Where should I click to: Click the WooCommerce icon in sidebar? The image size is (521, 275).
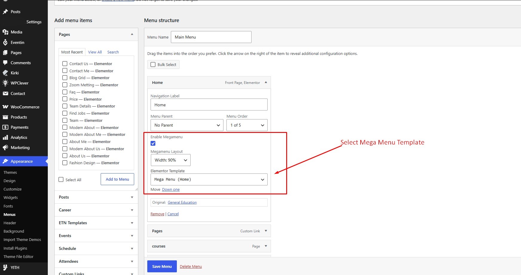[5, 107]
